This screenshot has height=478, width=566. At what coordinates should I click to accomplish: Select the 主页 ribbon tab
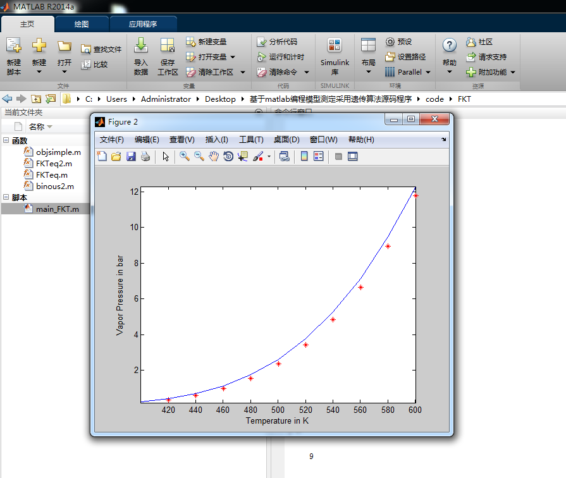coord(27,24)
